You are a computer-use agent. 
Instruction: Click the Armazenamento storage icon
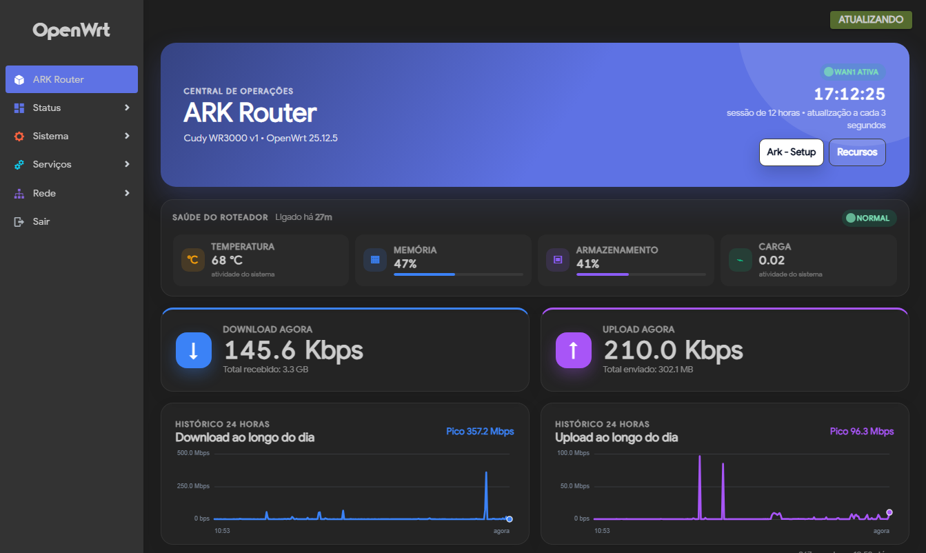(x=558, y=260)
